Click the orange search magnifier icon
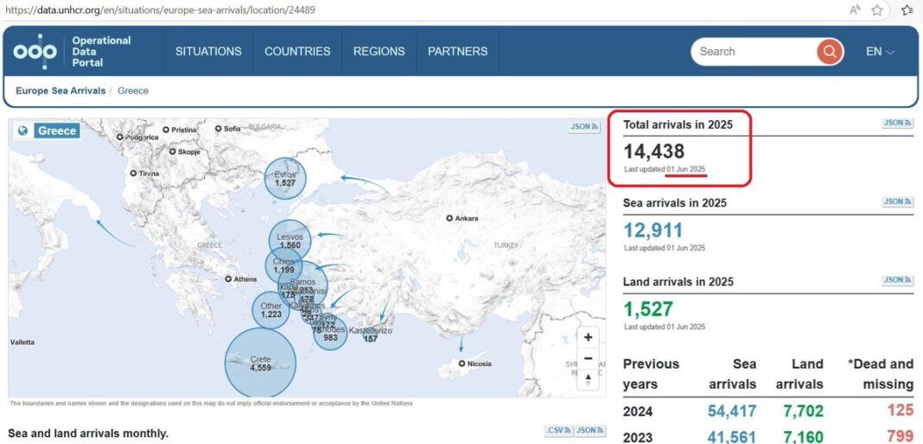The image size is (923, 444). pyautogui.click(x=829, y=52)
